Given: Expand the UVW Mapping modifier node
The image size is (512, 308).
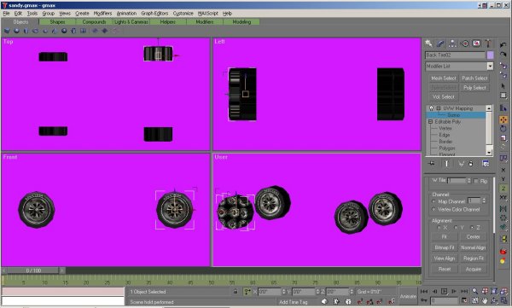Looking at the screenshot, I should 439,108.
